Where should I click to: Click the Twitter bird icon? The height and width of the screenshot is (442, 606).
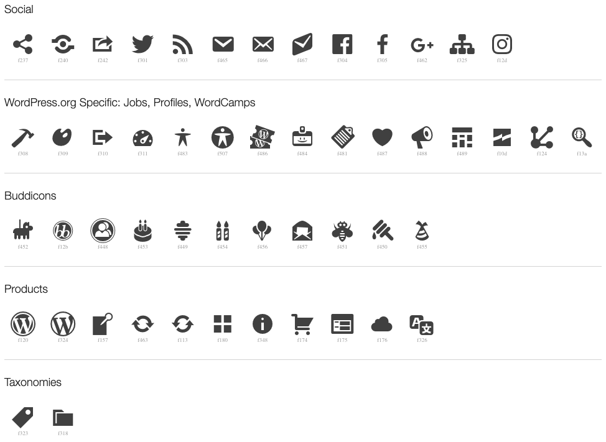(x=142, y=44)
